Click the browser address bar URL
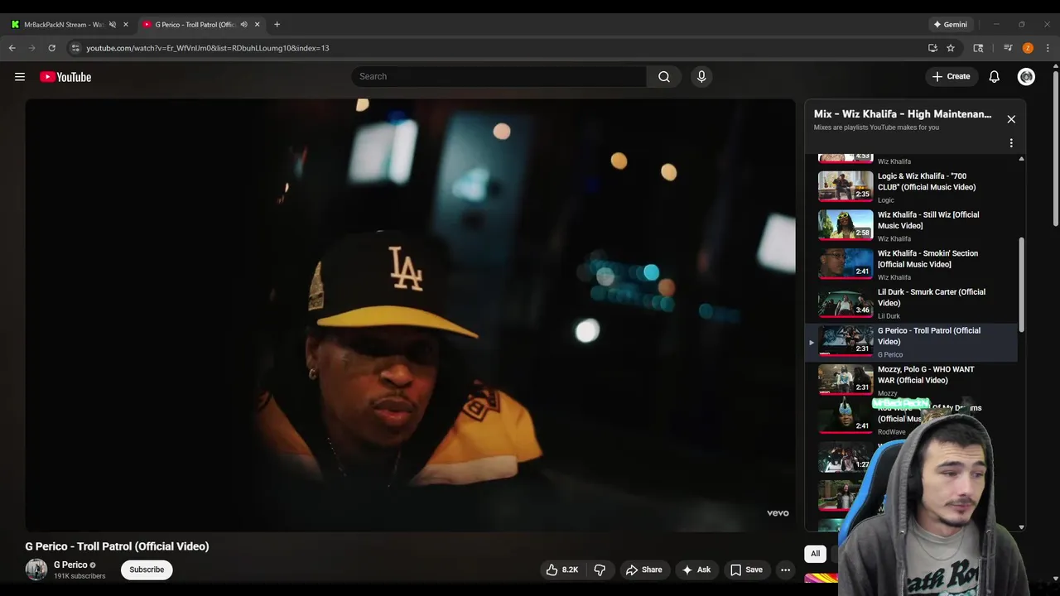 point(208,48)
